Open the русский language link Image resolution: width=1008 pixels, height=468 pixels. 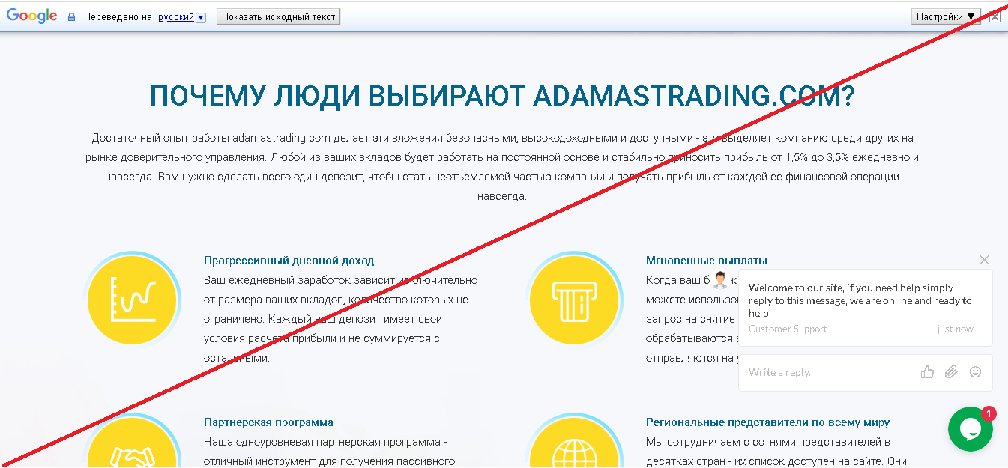click(x=176, y=16)
